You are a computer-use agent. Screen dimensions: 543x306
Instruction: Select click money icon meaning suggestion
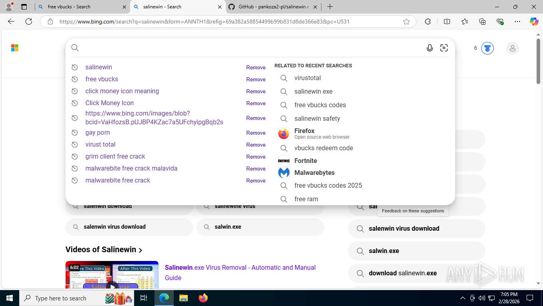(122, 91)
